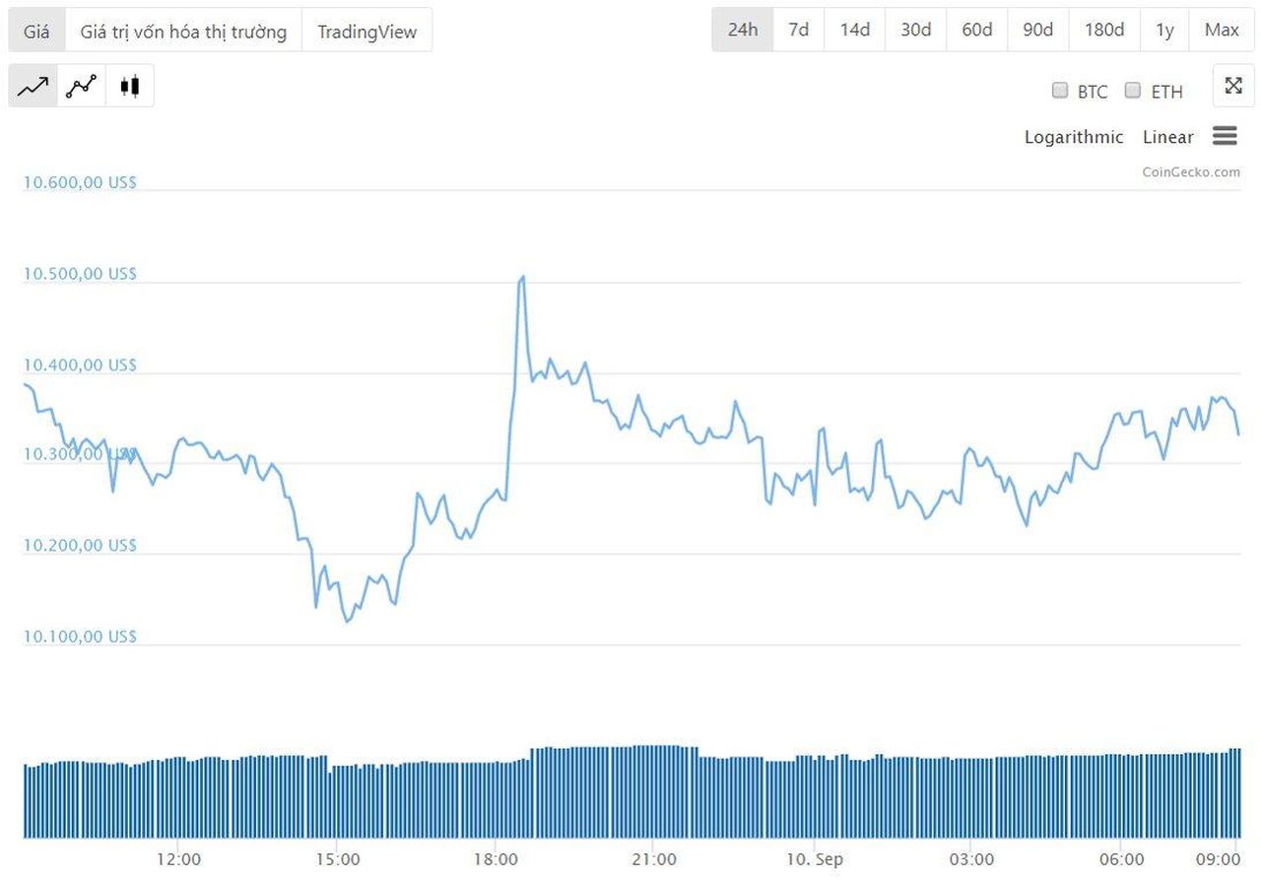Switch to the dotted line chart icon
This screenshot has width=1261, height=880.
click(x=81, y=86)
